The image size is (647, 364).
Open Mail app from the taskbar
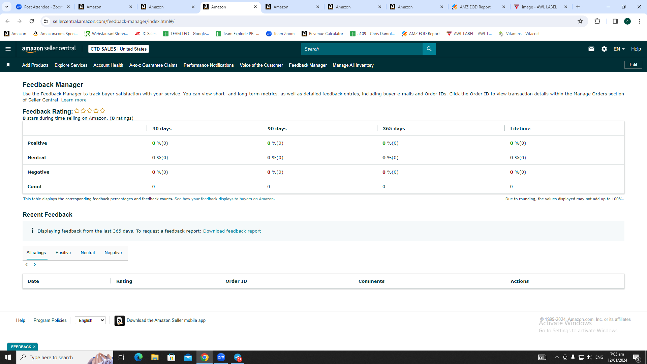tap(188, 357)
